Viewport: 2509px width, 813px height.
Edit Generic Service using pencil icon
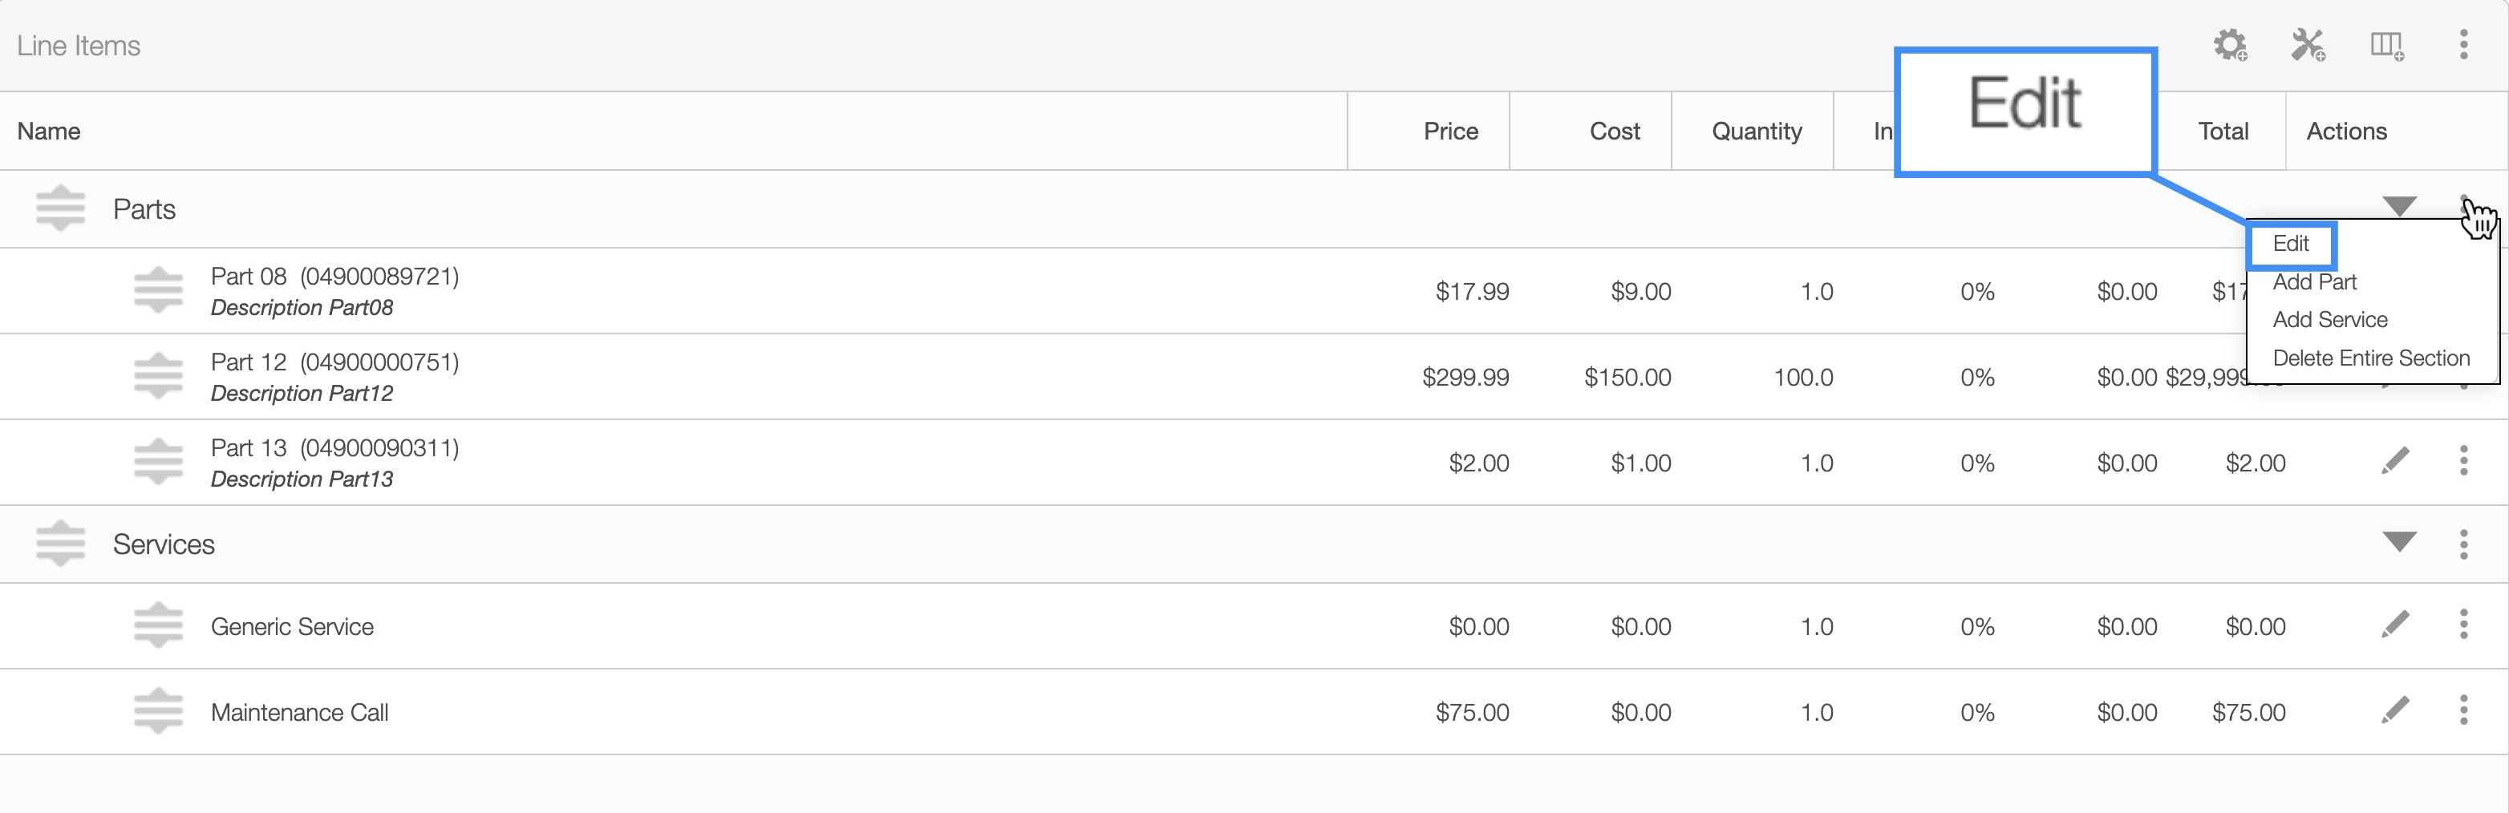(x=2395, y=624)
